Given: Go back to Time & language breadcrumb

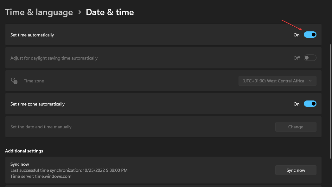Looking at the screenshot, I should (x=39, y=12).
